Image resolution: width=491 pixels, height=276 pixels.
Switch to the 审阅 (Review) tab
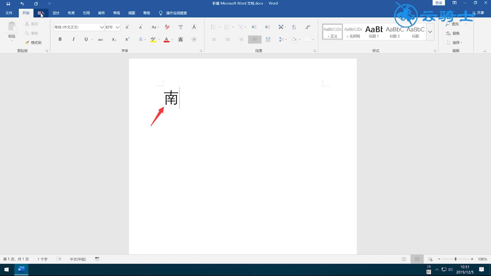(117, 13)
